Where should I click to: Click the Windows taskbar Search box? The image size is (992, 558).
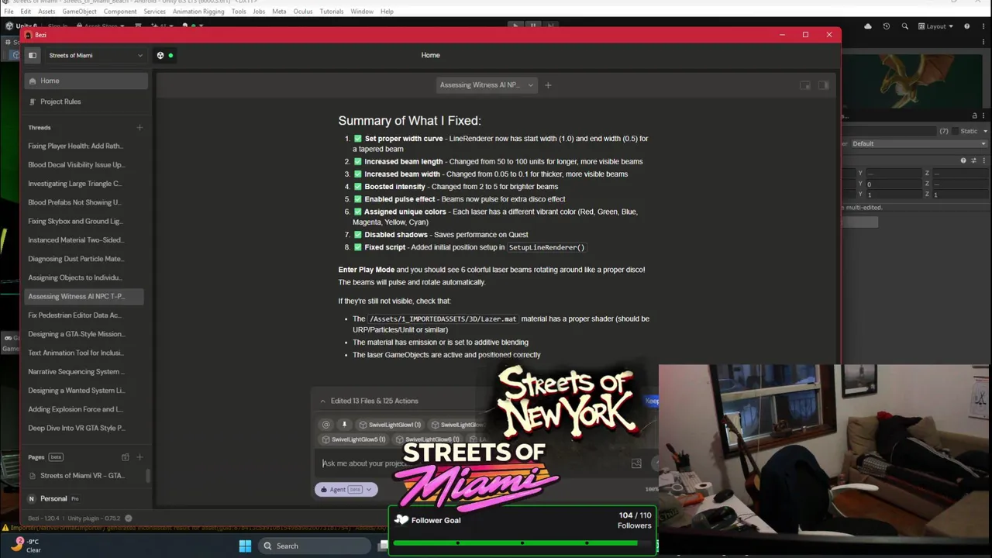click(314, 546)
